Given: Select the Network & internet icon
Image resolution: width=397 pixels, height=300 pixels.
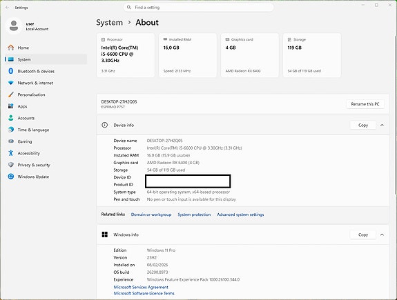Looking at the screenshot, I should coord(10,83).
